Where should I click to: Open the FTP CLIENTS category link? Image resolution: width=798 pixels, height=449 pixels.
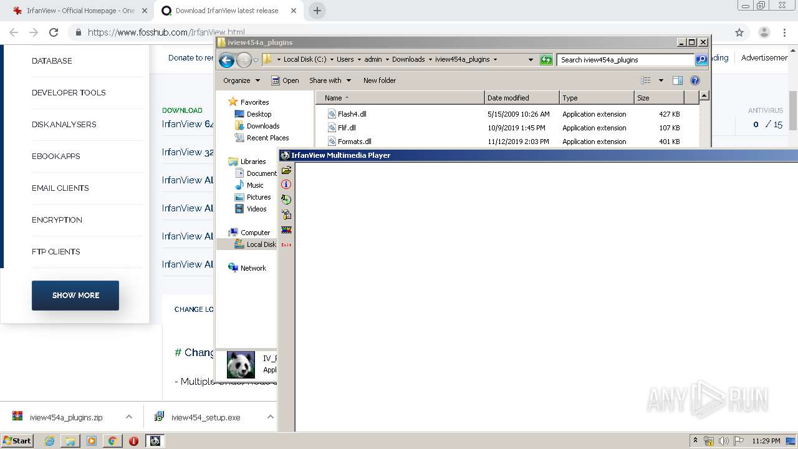pyautogui.click(x=56, y=251)
